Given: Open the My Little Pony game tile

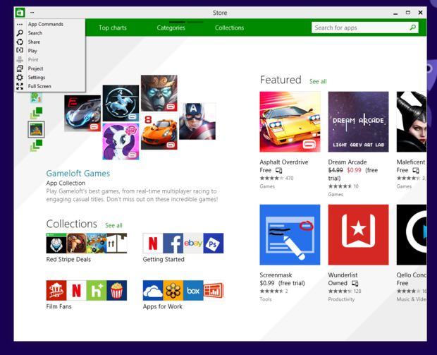Looking at the screenshot, I should coord(121,141).
